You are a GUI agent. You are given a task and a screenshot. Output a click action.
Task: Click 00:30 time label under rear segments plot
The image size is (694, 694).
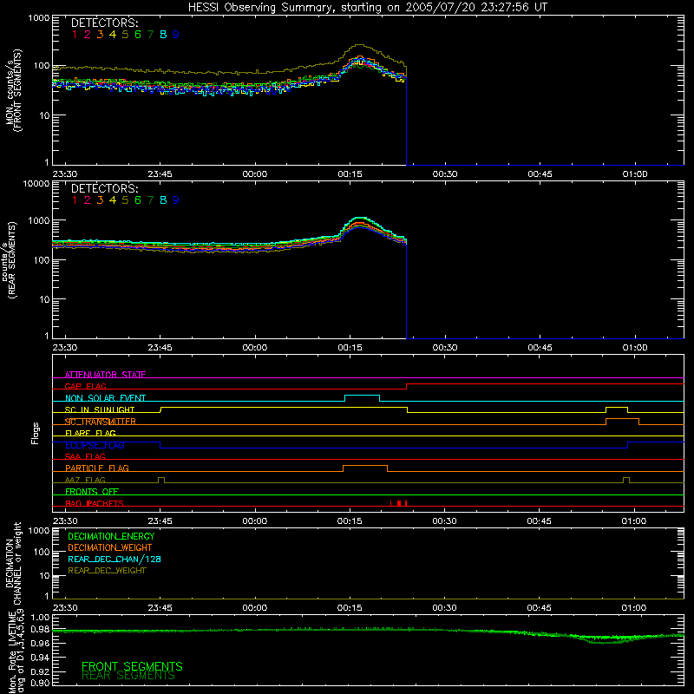tap(445, 348)
